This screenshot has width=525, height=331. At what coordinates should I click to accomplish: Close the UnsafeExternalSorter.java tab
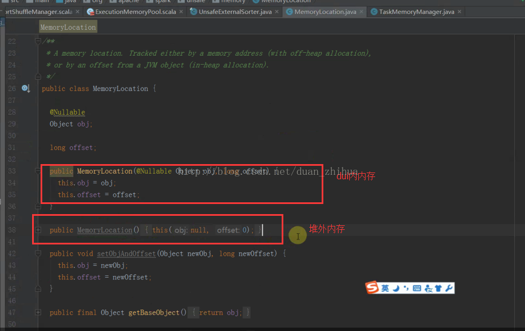[x=277, y=12]
